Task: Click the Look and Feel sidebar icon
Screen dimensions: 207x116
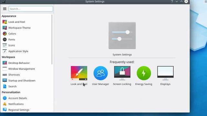Action: tap(5, 22)
